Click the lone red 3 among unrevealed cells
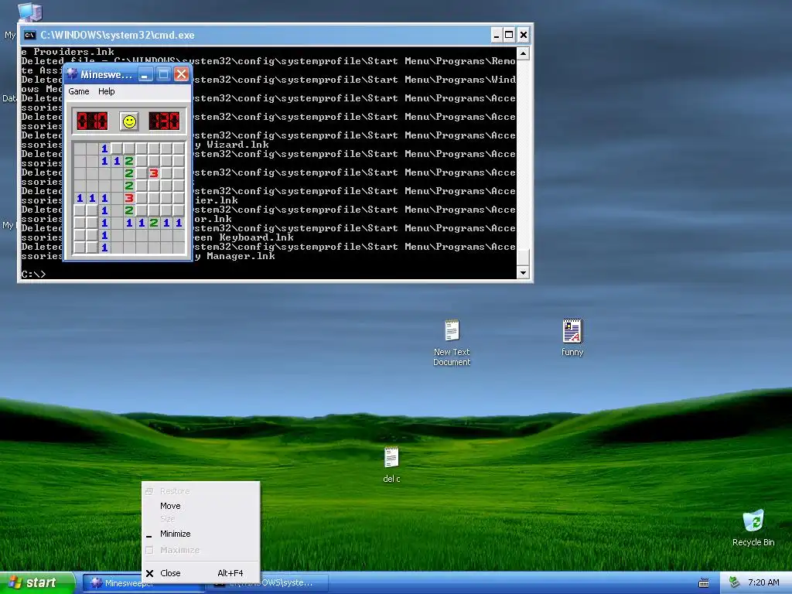 154,173
